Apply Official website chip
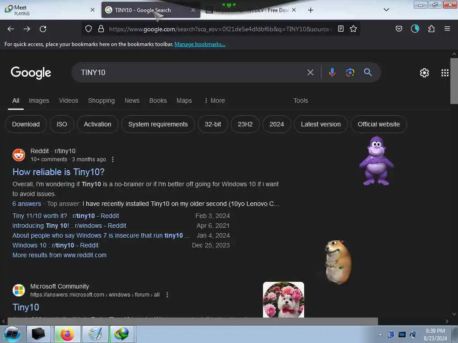This screenshot has width=458, height=343. (379, 124)
